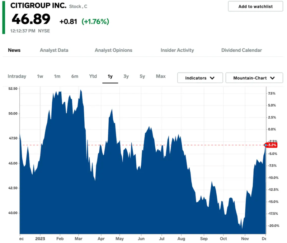Click the +0.81 price change
The width and height of the screenshot is (287, 243).
[68, 22]
